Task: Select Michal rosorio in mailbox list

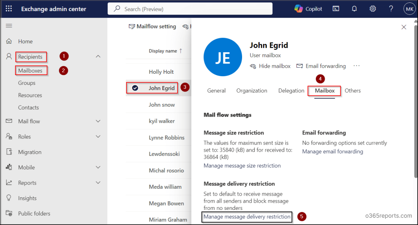Action: [x=167, y=170]
